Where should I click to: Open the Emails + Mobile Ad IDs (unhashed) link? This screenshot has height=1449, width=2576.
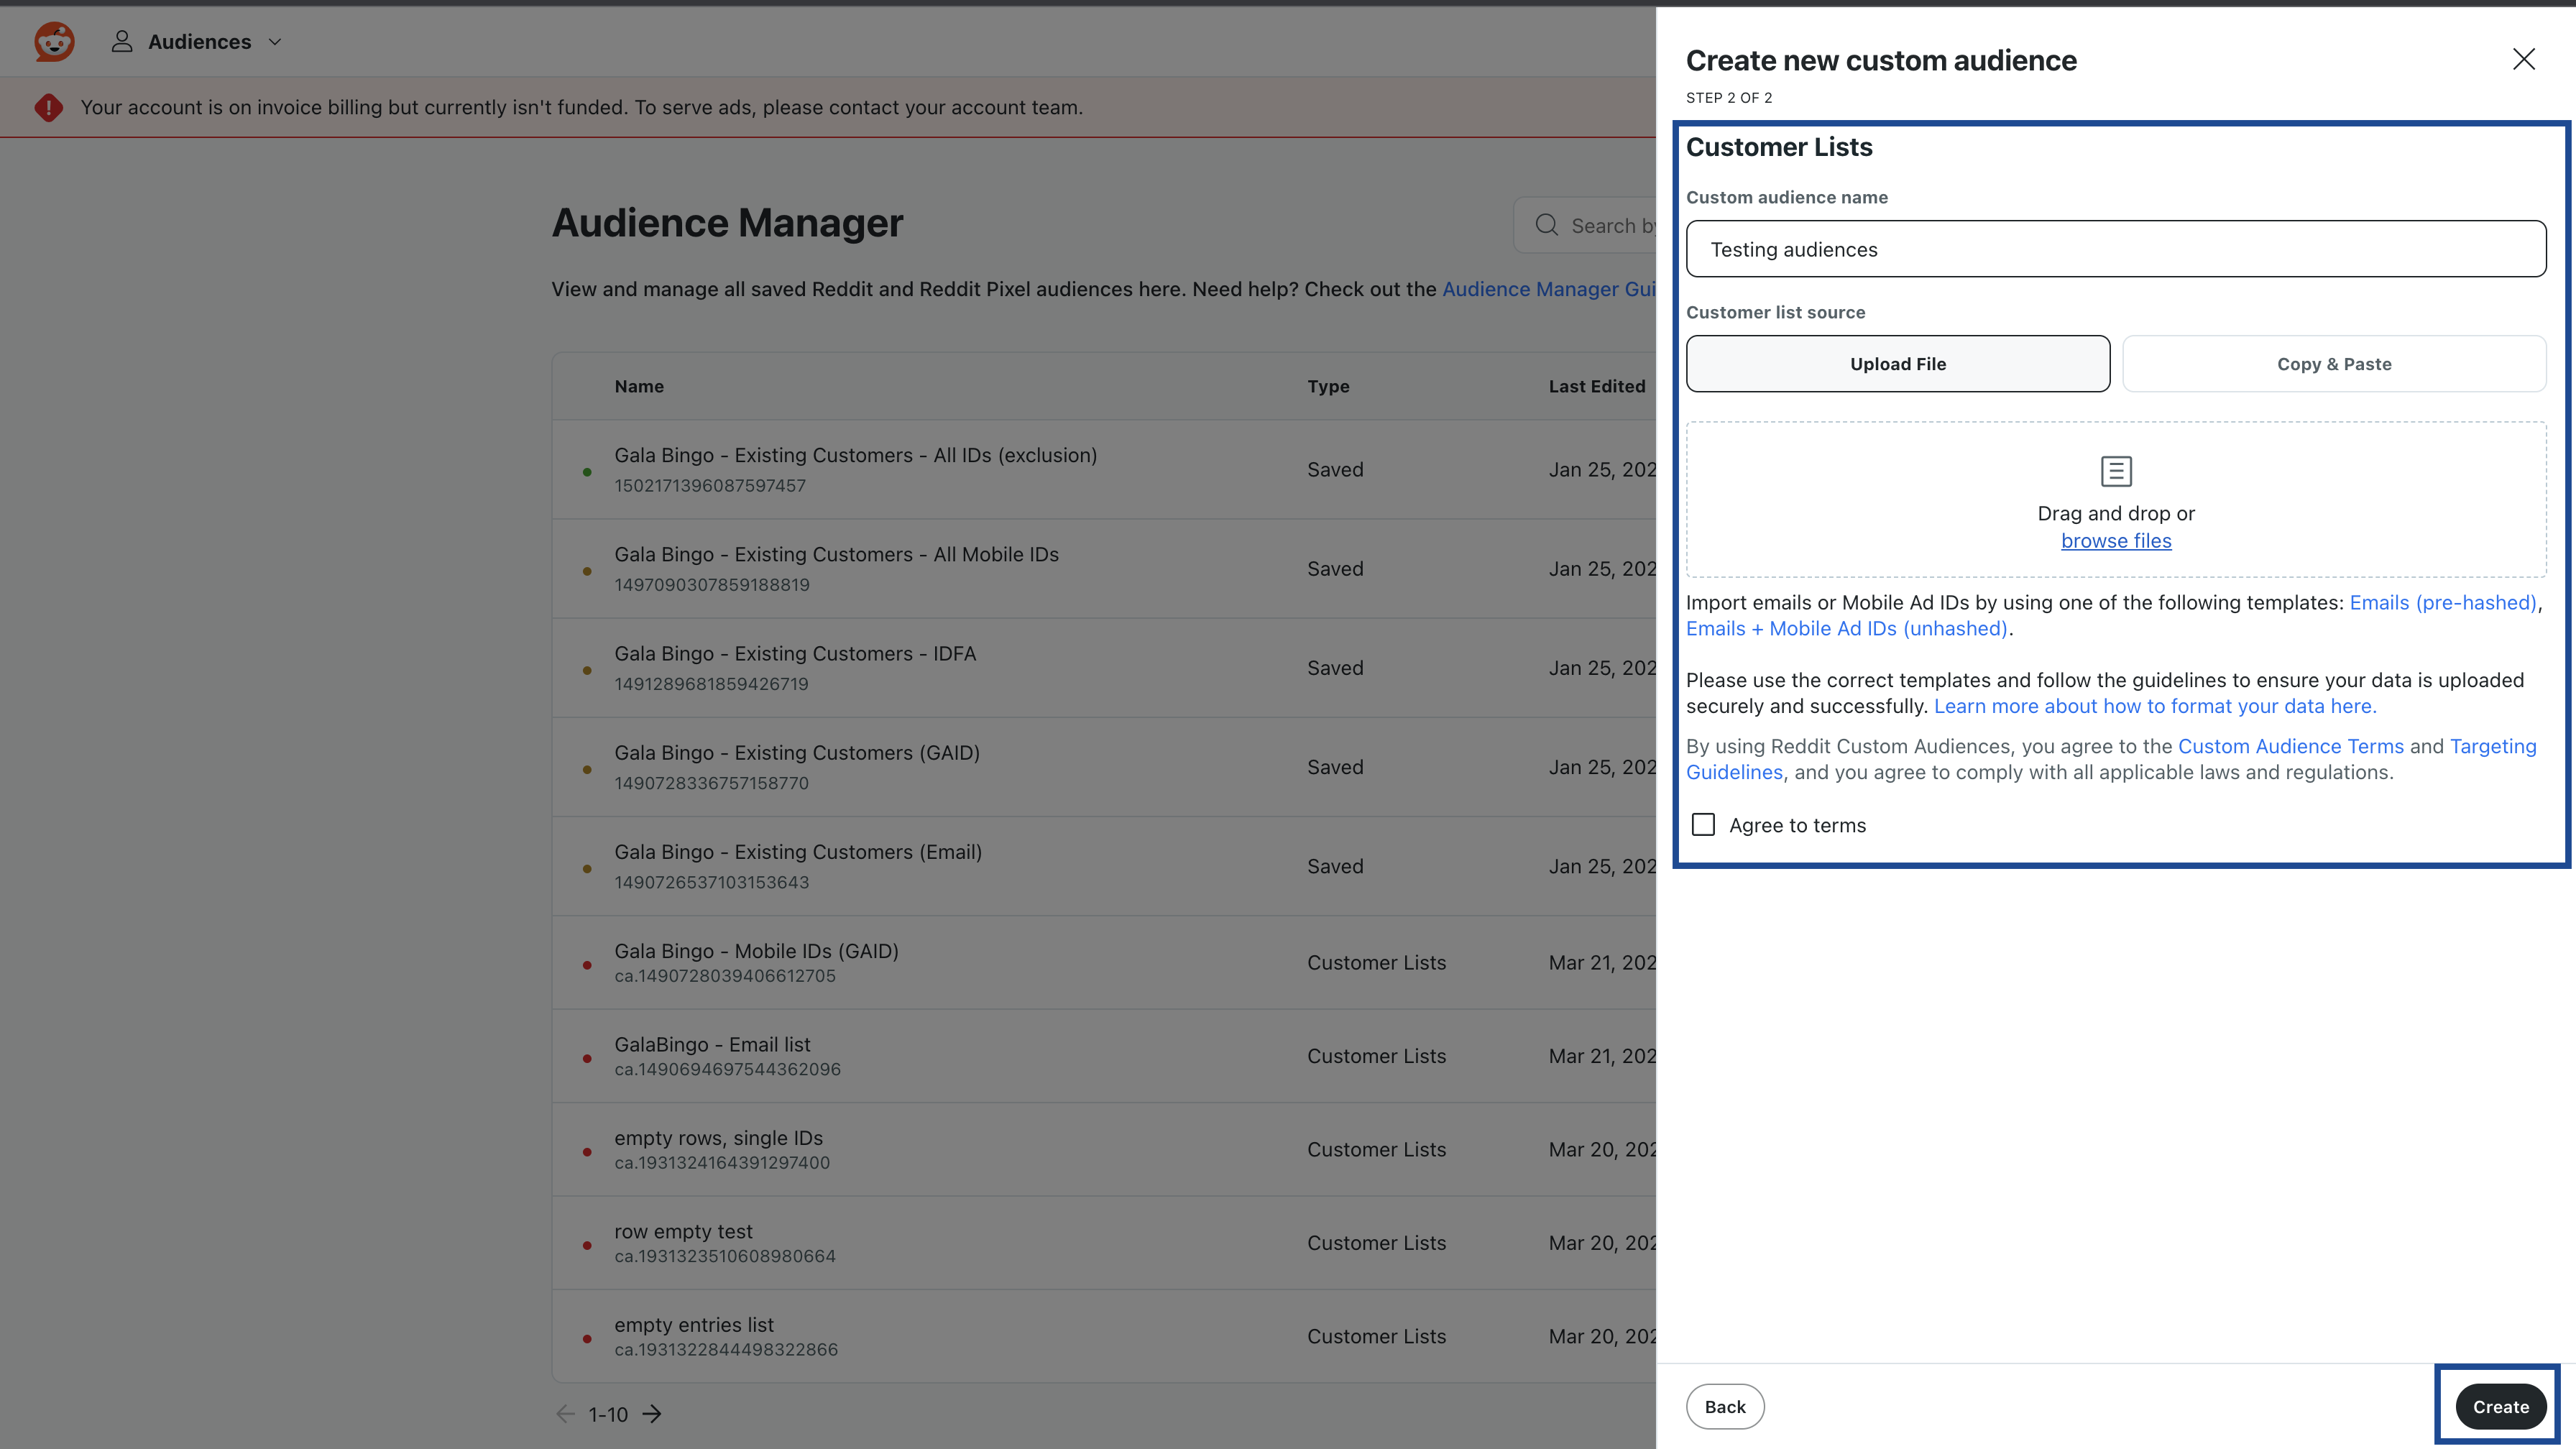click(x=1846, y=629)
